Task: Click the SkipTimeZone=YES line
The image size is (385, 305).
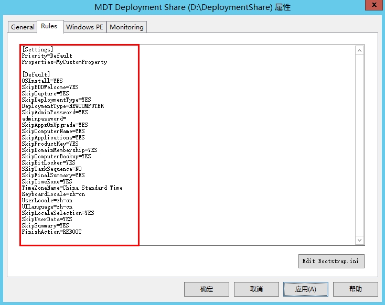Action: [47, 181]
